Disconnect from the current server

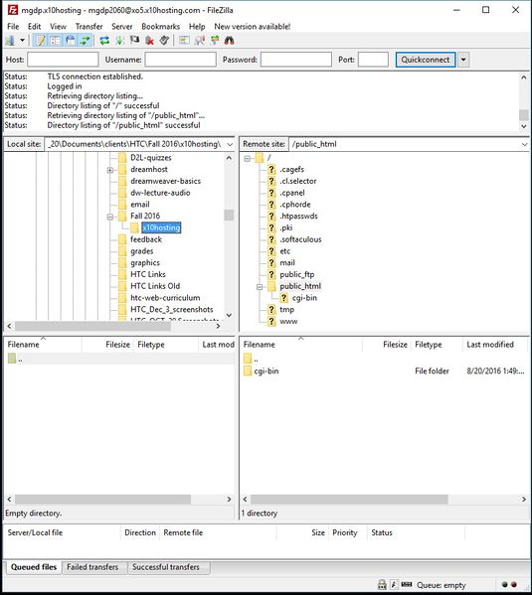[150, 40]
